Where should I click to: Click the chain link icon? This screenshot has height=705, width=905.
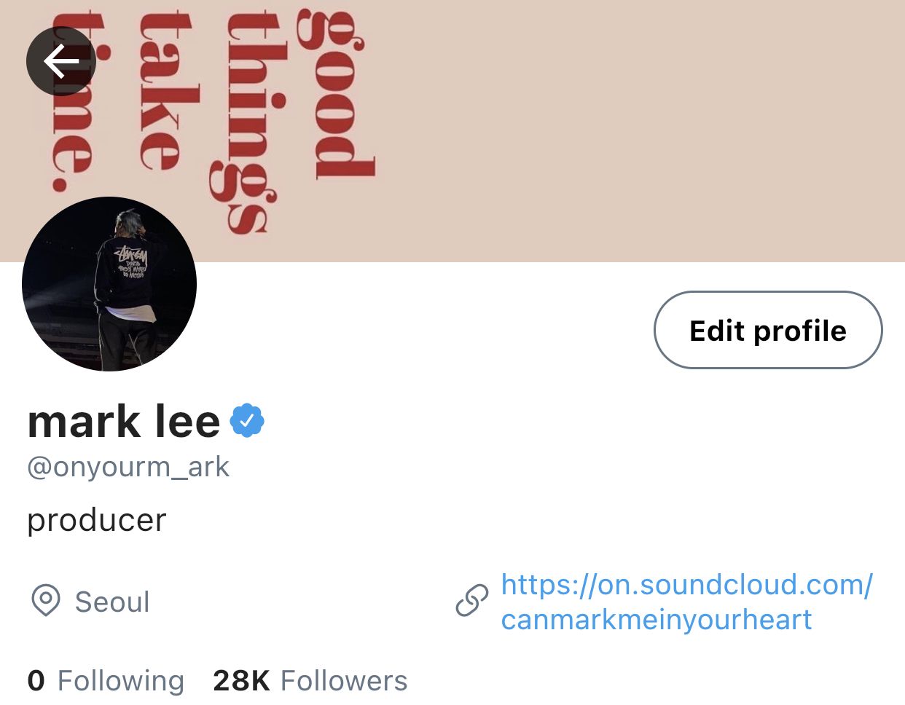tap(472, 601)
